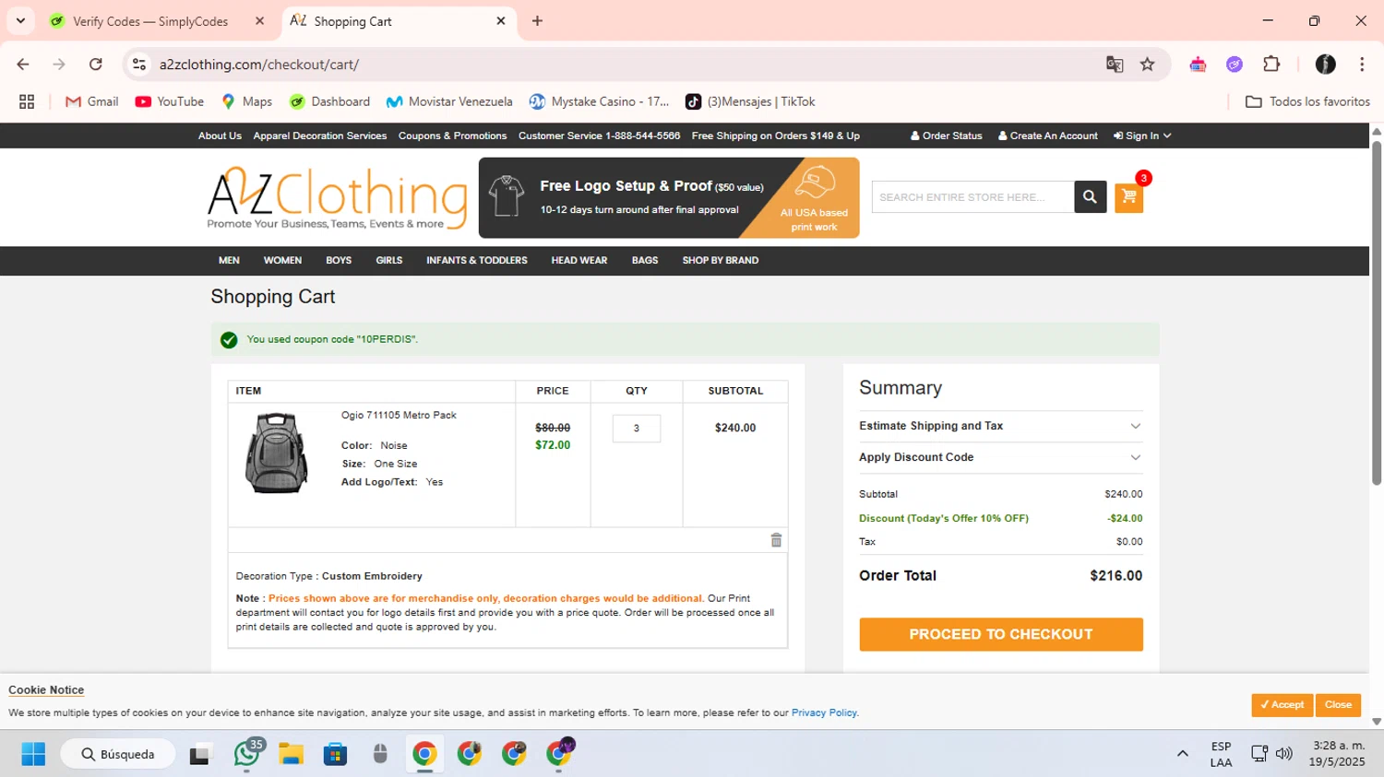Open About Us link
Image resolution: width=1384 pixels, height=777 pixels.
[220, 135]
